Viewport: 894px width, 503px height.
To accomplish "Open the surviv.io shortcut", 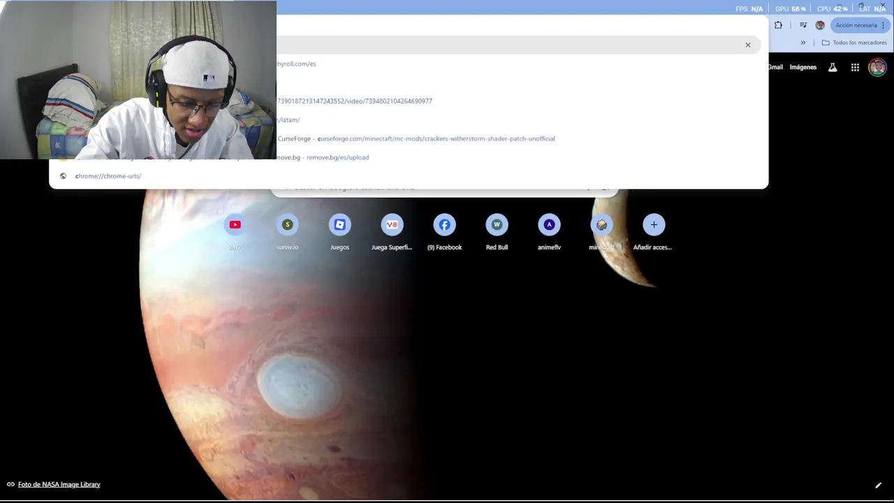I will click(287, 232).
